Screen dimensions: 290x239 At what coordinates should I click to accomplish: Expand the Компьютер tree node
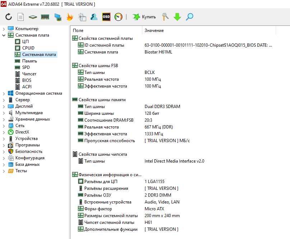point(4,29)
